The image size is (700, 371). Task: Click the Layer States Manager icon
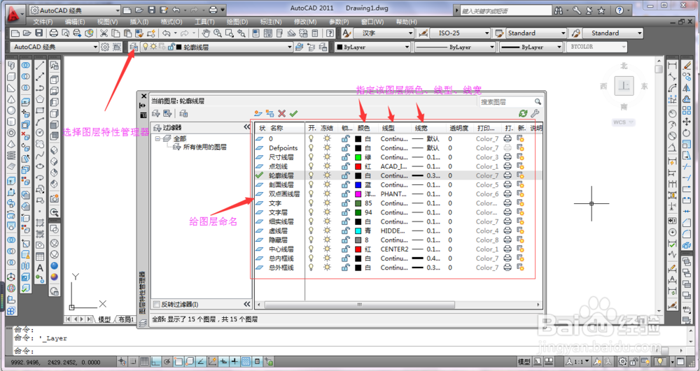(183, 114)
